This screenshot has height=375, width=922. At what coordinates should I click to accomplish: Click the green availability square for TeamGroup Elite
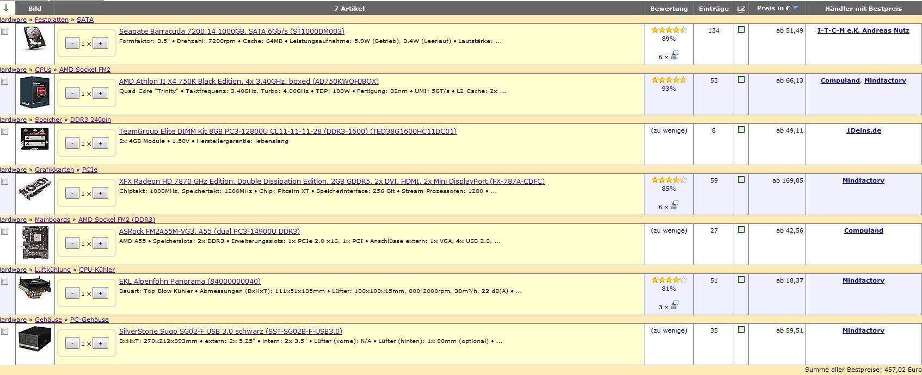click(741, 130)
